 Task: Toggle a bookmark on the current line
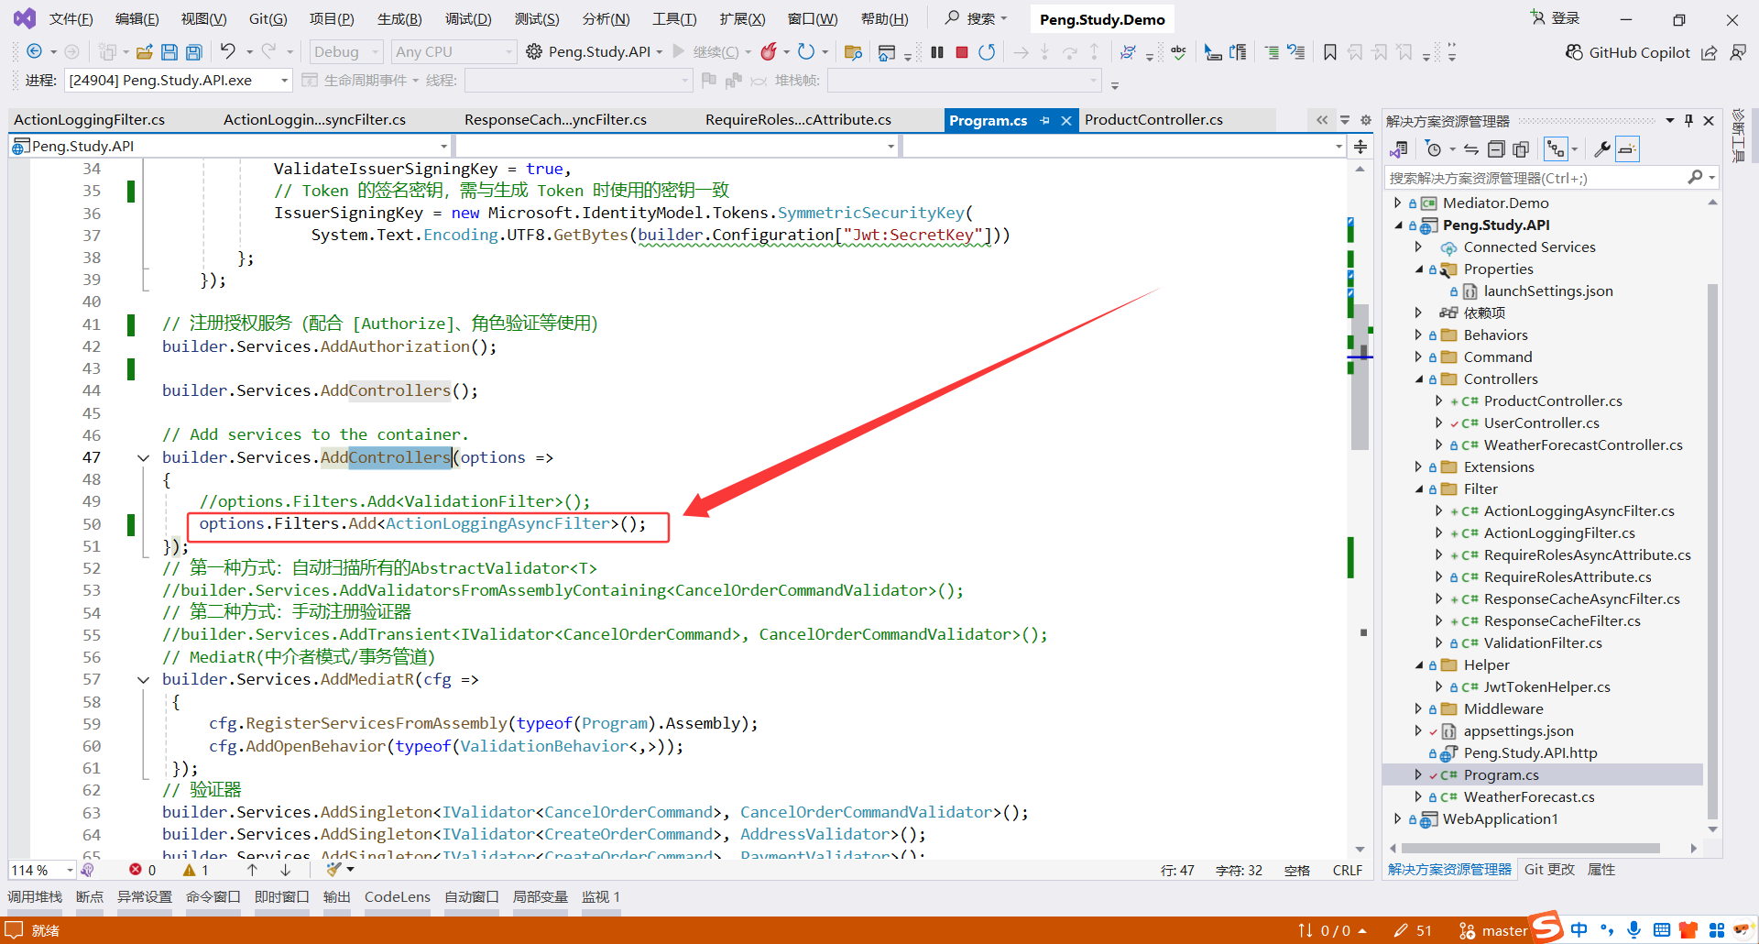point(1330,52)
